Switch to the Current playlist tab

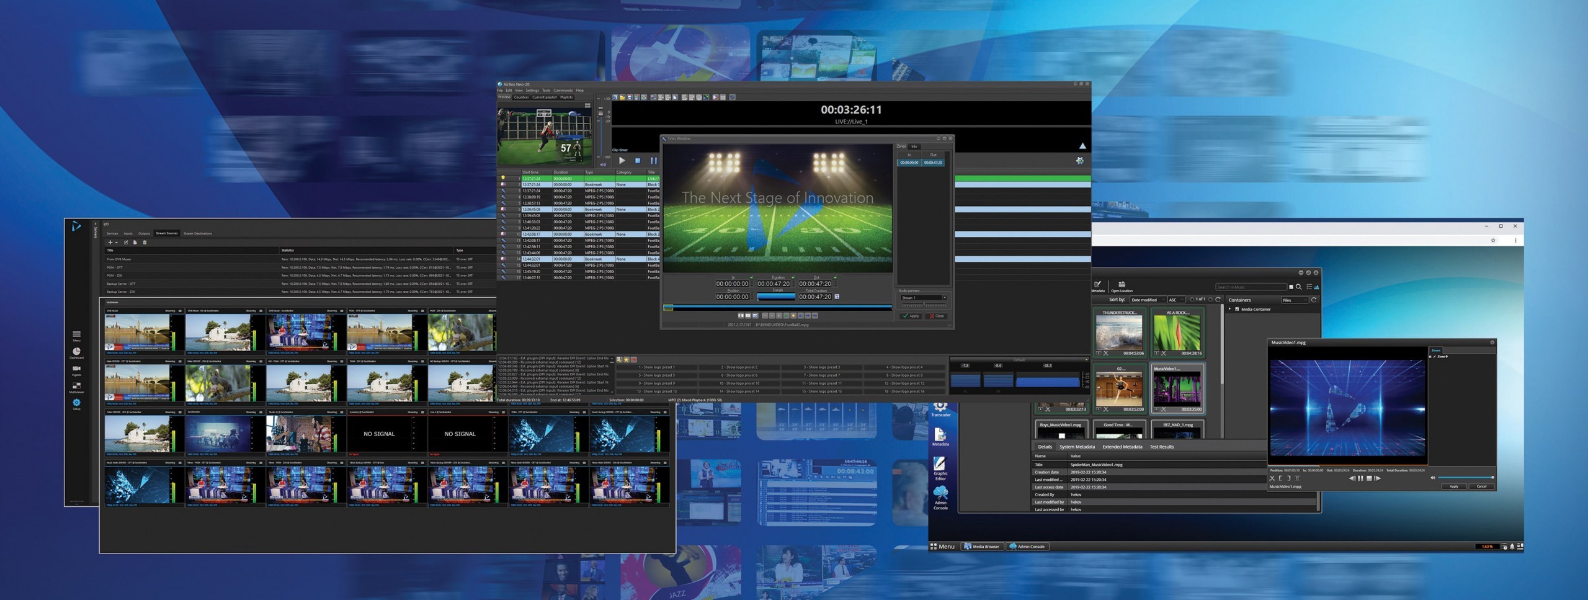click(x=545, y=97)
